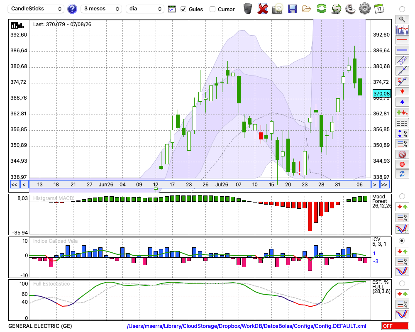Open the dia interval dropdown
The height and width of the screenshot is (332, 415).
pos(145,9)
